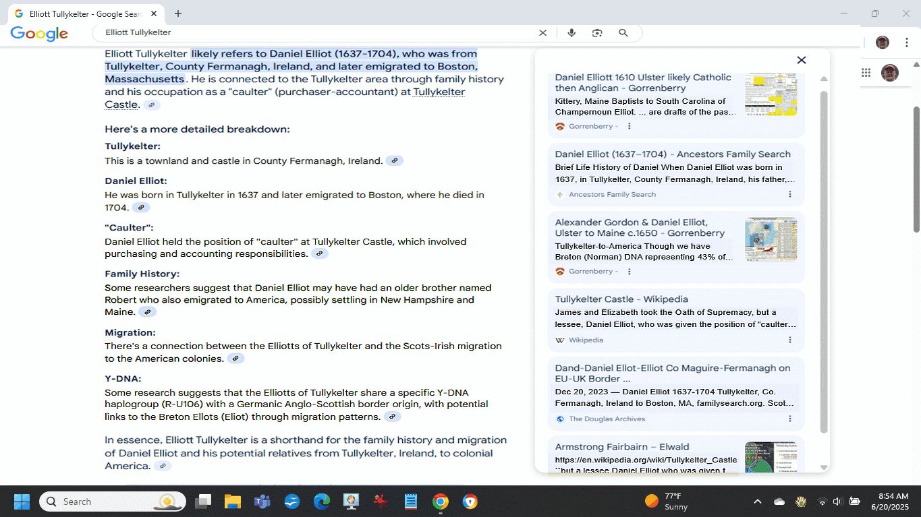The image size is (921, 517).
Task: Click the Windows taskbar Search box
Action: [x=111, y=501]
